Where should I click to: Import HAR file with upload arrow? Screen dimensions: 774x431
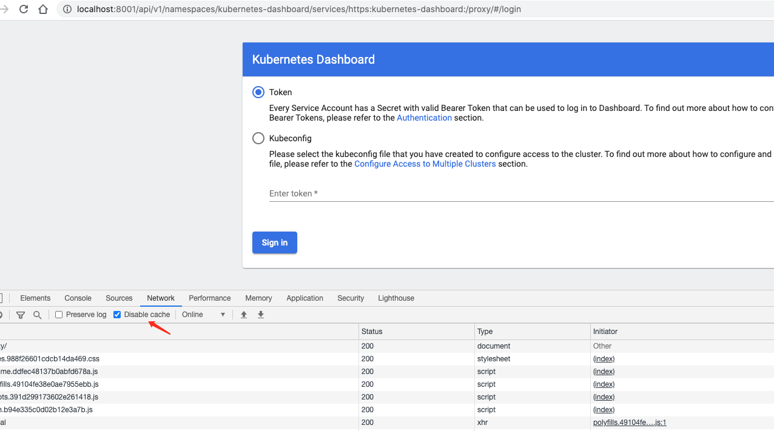pyautogui.click(x=244, y=315)
